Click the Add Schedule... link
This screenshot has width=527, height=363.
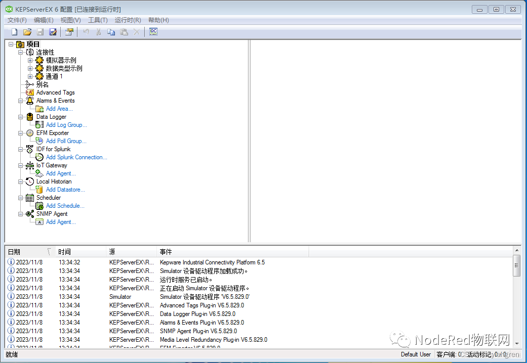click(65, 206)
